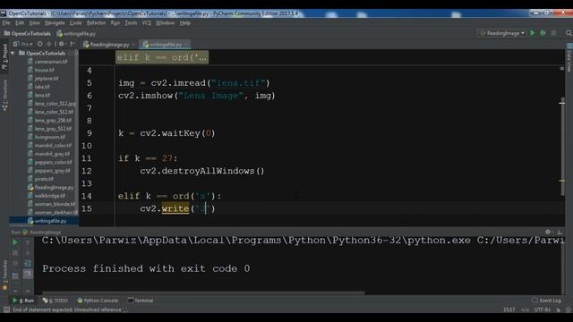This screenshot has width=573, height=322.
Task: Select jetplane.tif in project tree
Action: coord(46,79)
